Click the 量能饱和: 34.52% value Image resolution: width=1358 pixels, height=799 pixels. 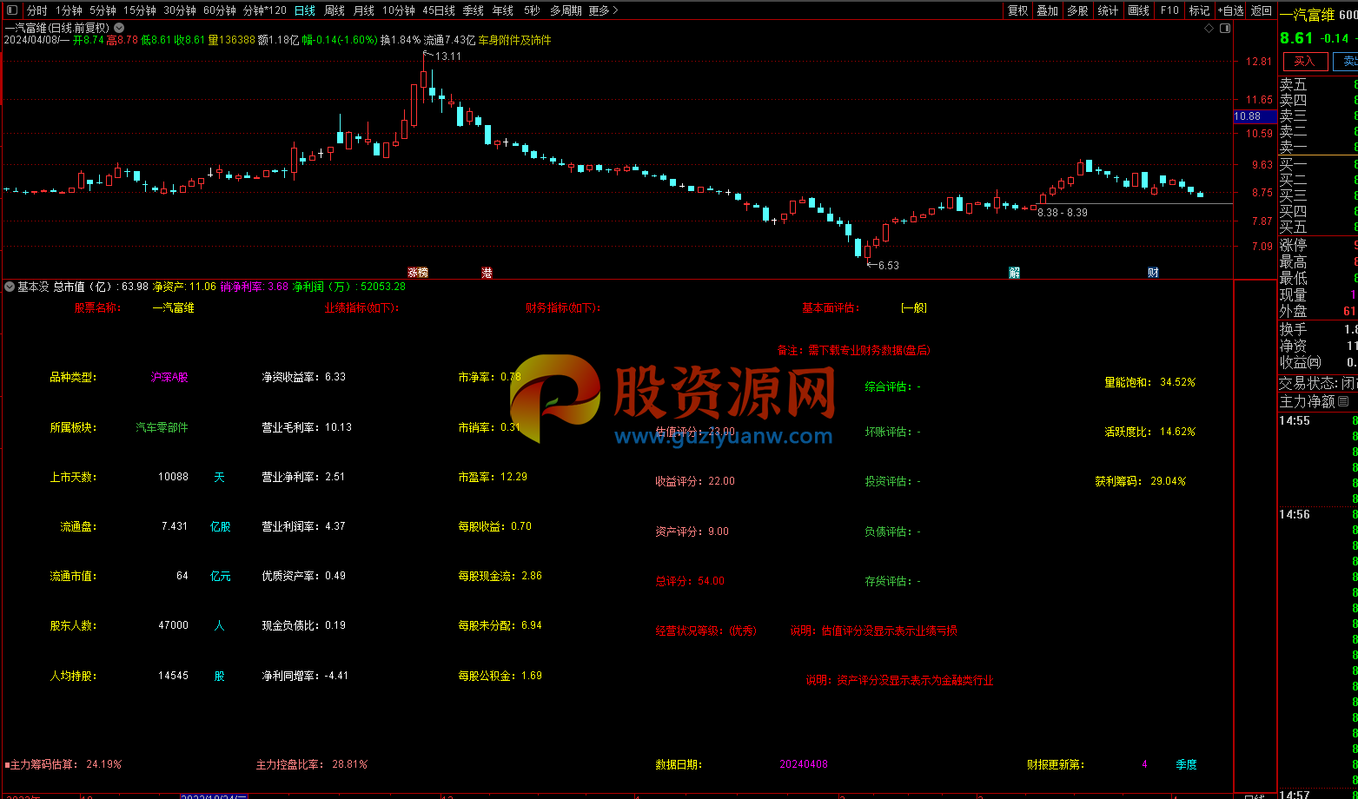(1150, 382)
